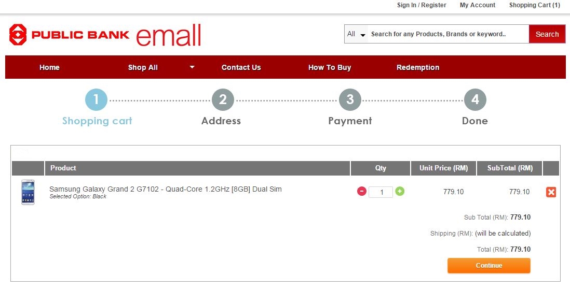The height and width of the screenshot is (290, 570).
Task: Click the Total (RM): 779.10 line
Action: [x=504, y=249]
